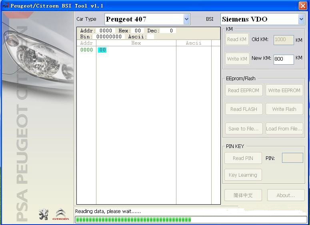Focus the New KM field showing 800

pyautogui.click(x=284, y=59)
